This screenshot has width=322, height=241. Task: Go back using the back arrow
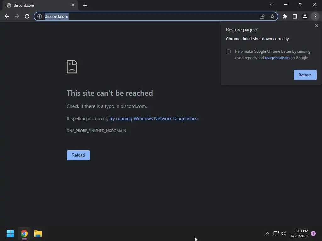tap(7, 16)
